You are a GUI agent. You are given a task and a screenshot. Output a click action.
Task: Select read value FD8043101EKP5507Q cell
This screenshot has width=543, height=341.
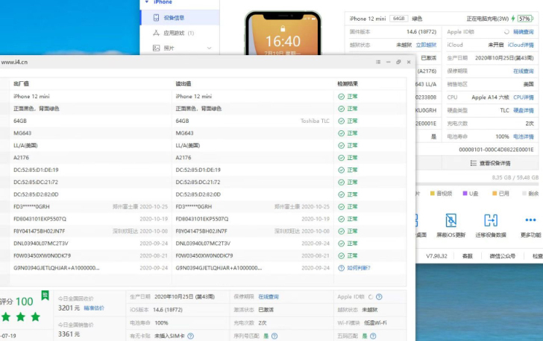coord(202,219)
